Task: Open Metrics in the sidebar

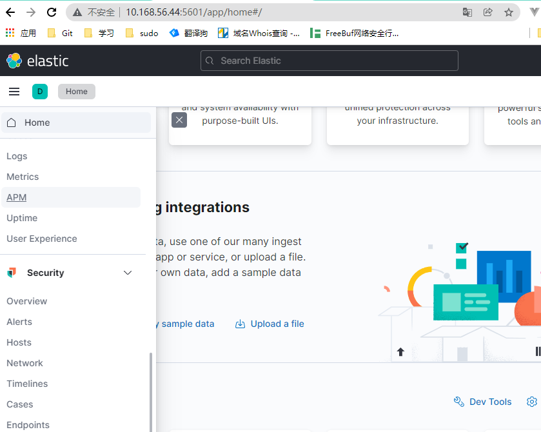Action: pyautogui.click(x=23, y=177)
